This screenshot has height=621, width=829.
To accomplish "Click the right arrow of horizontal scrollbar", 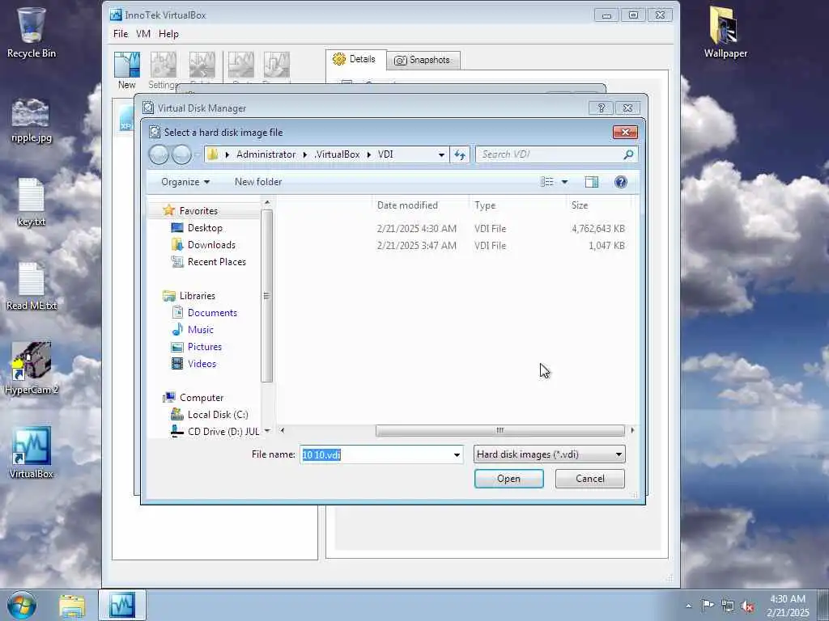I will (632, 430).
